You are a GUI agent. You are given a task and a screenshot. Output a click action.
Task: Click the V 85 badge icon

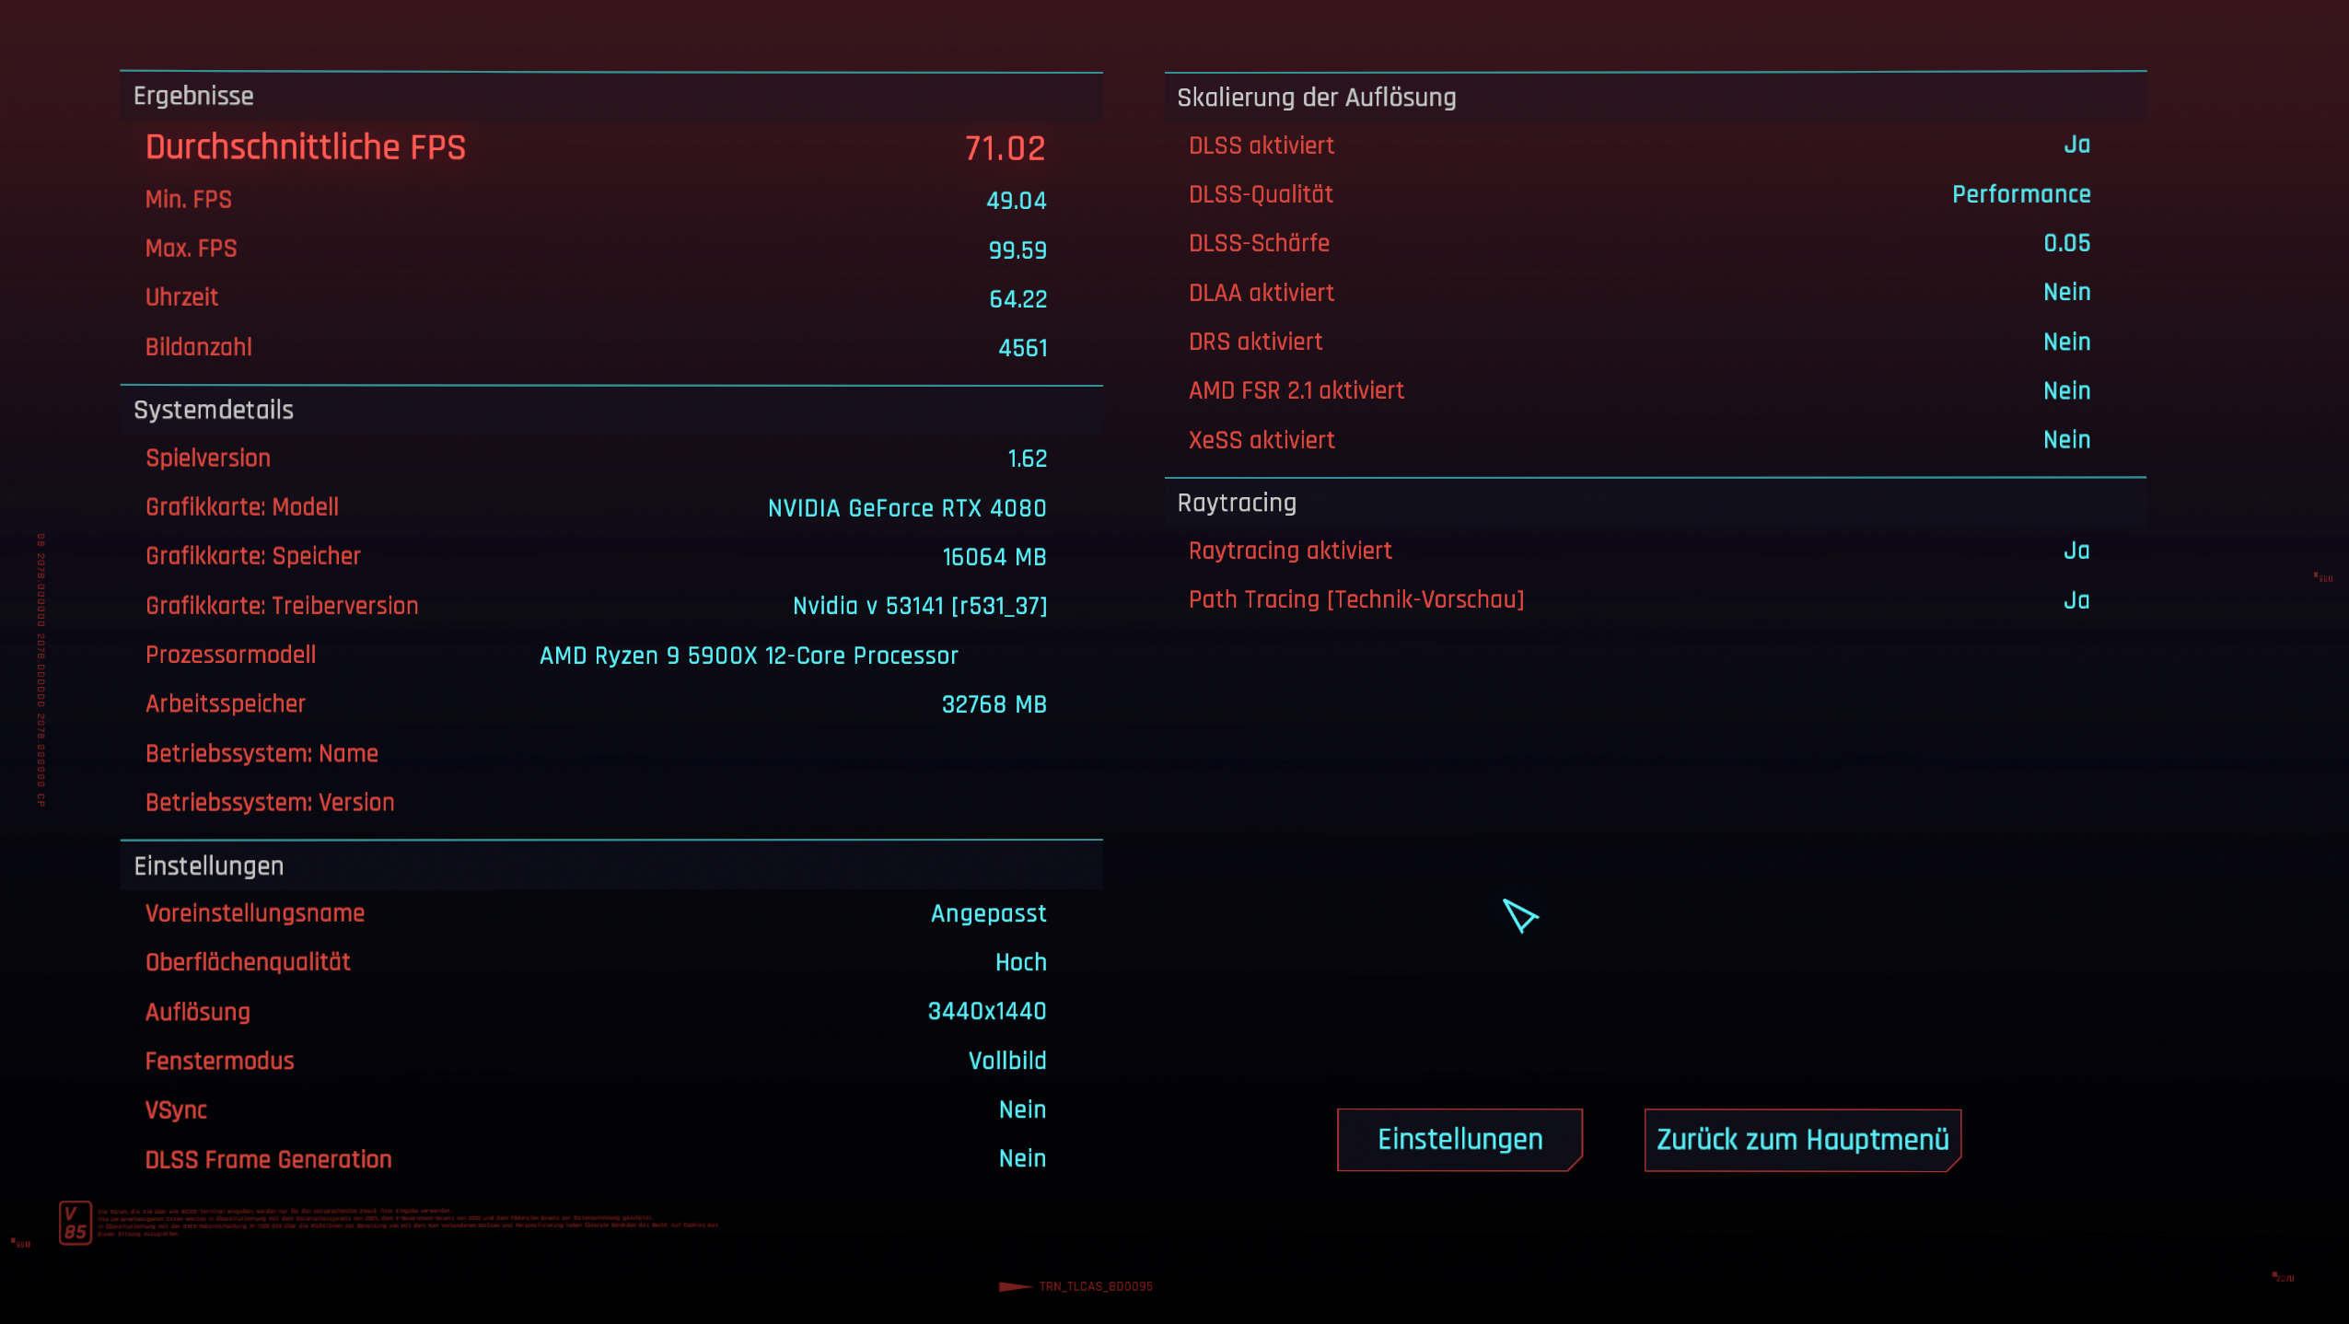pos(76,1223)
